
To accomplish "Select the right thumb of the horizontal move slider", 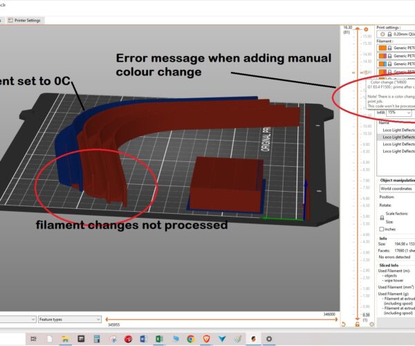I will coord(336,320).
